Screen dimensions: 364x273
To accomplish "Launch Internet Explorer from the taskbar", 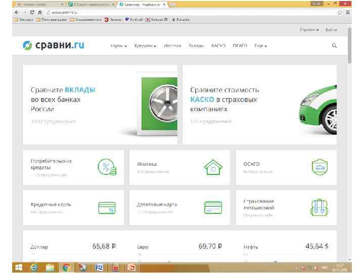I will coord(34,267).
